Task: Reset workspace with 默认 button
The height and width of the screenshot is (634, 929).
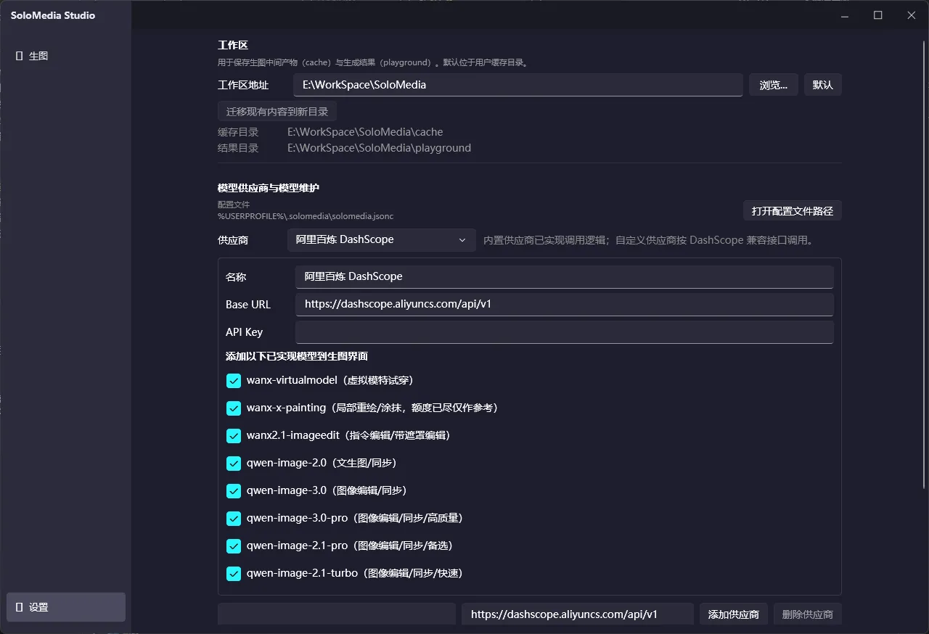Action: 822,85
